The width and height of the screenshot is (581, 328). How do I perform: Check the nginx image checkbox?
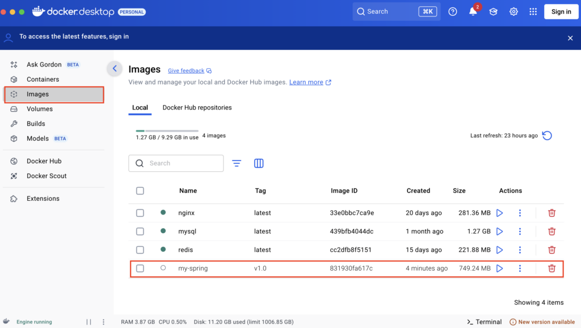[x=140, y=213]
